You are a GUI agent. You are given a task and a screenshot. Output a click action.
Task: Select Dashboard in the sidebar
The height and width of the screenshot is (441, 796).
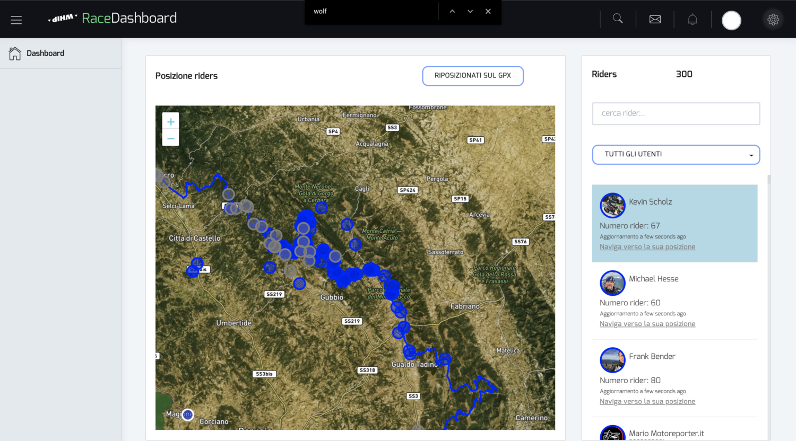point(60,54)
